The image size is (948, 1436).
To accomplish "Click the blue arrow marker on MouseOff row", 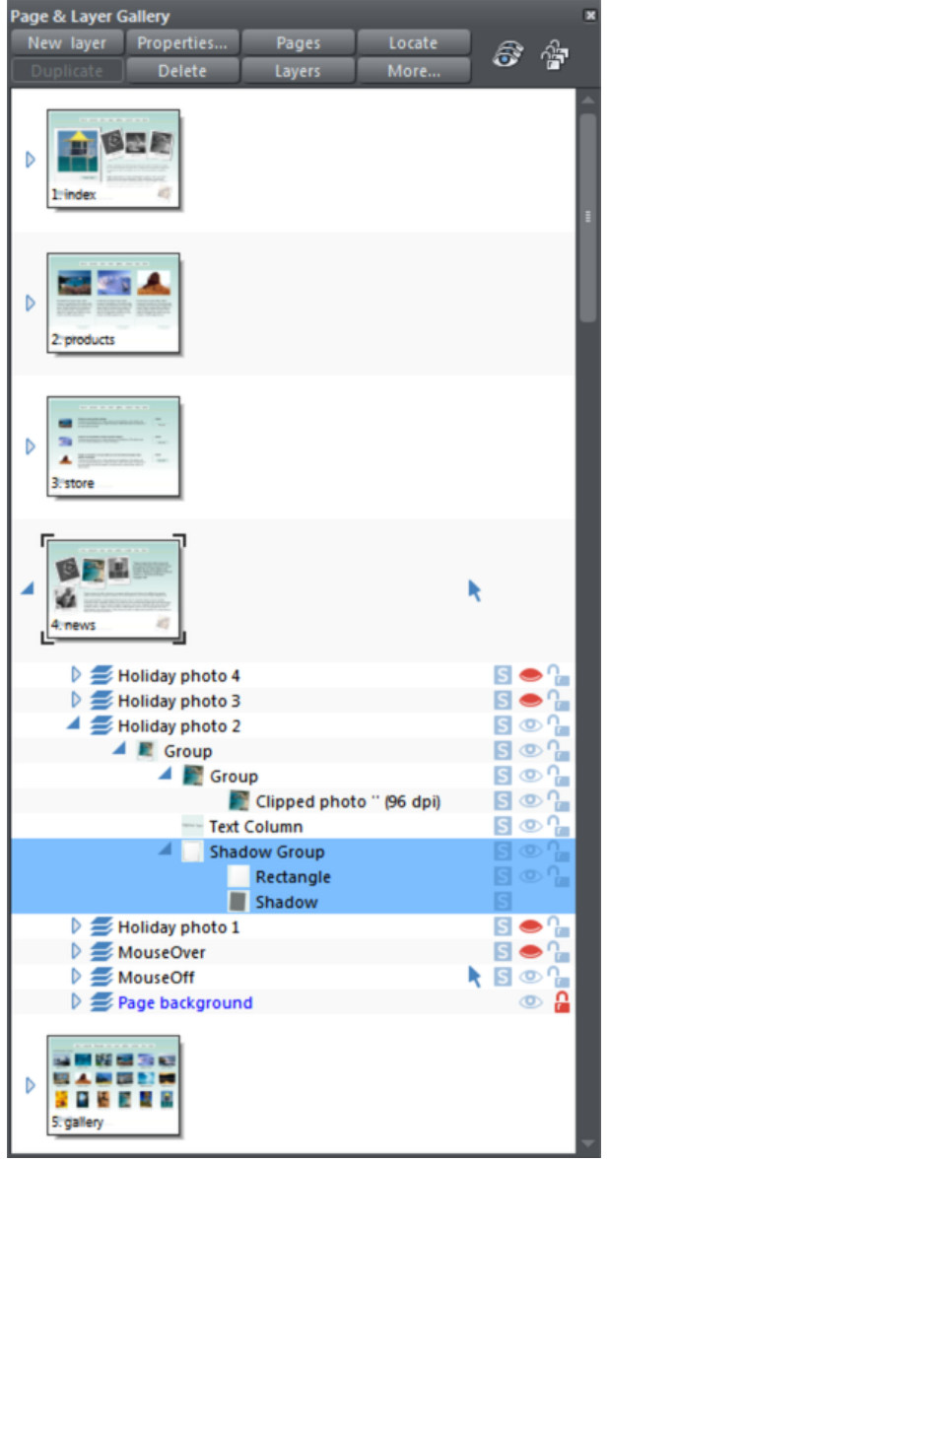I will tap(474, 977).
